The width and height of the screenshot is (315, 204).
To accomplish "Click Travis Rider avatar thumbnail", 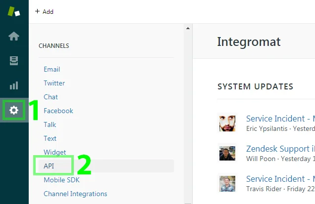I will coord(227,184).
